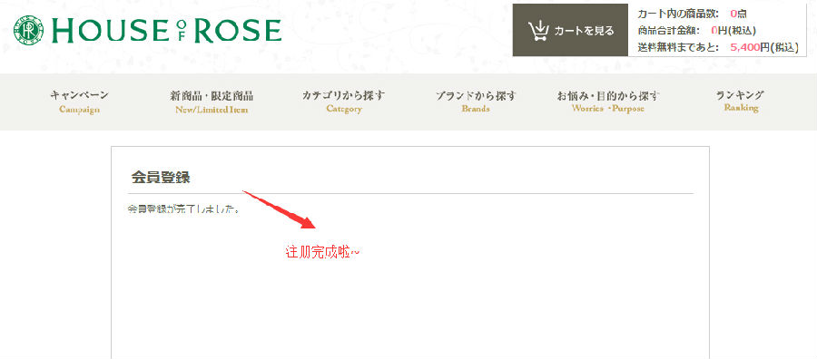Select カテゴリから探す in navigation
This screenshot has height=359, width=817.
click(344, 95)
